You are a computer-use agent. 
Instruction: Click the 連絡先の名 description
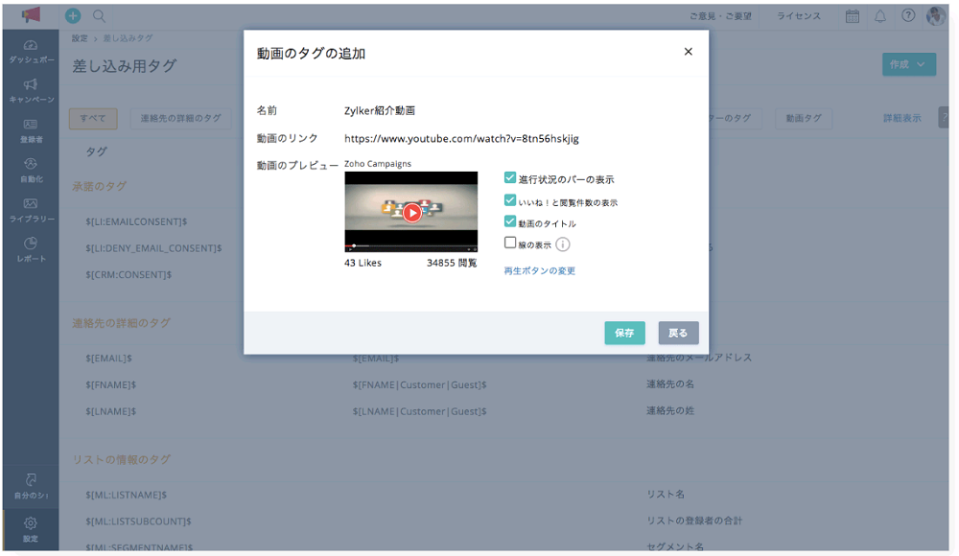pos(670,384)
